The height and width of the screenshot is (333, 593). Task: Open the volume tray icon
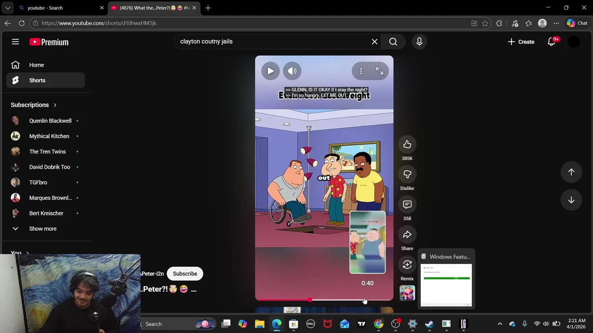546,324
